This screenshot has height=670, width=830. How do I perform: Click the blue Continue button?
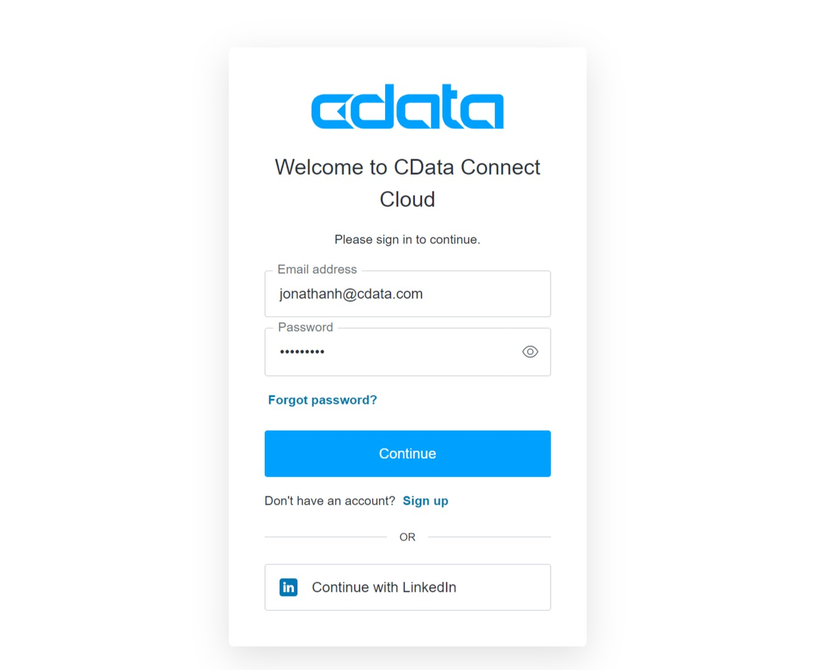click(407, 453)
